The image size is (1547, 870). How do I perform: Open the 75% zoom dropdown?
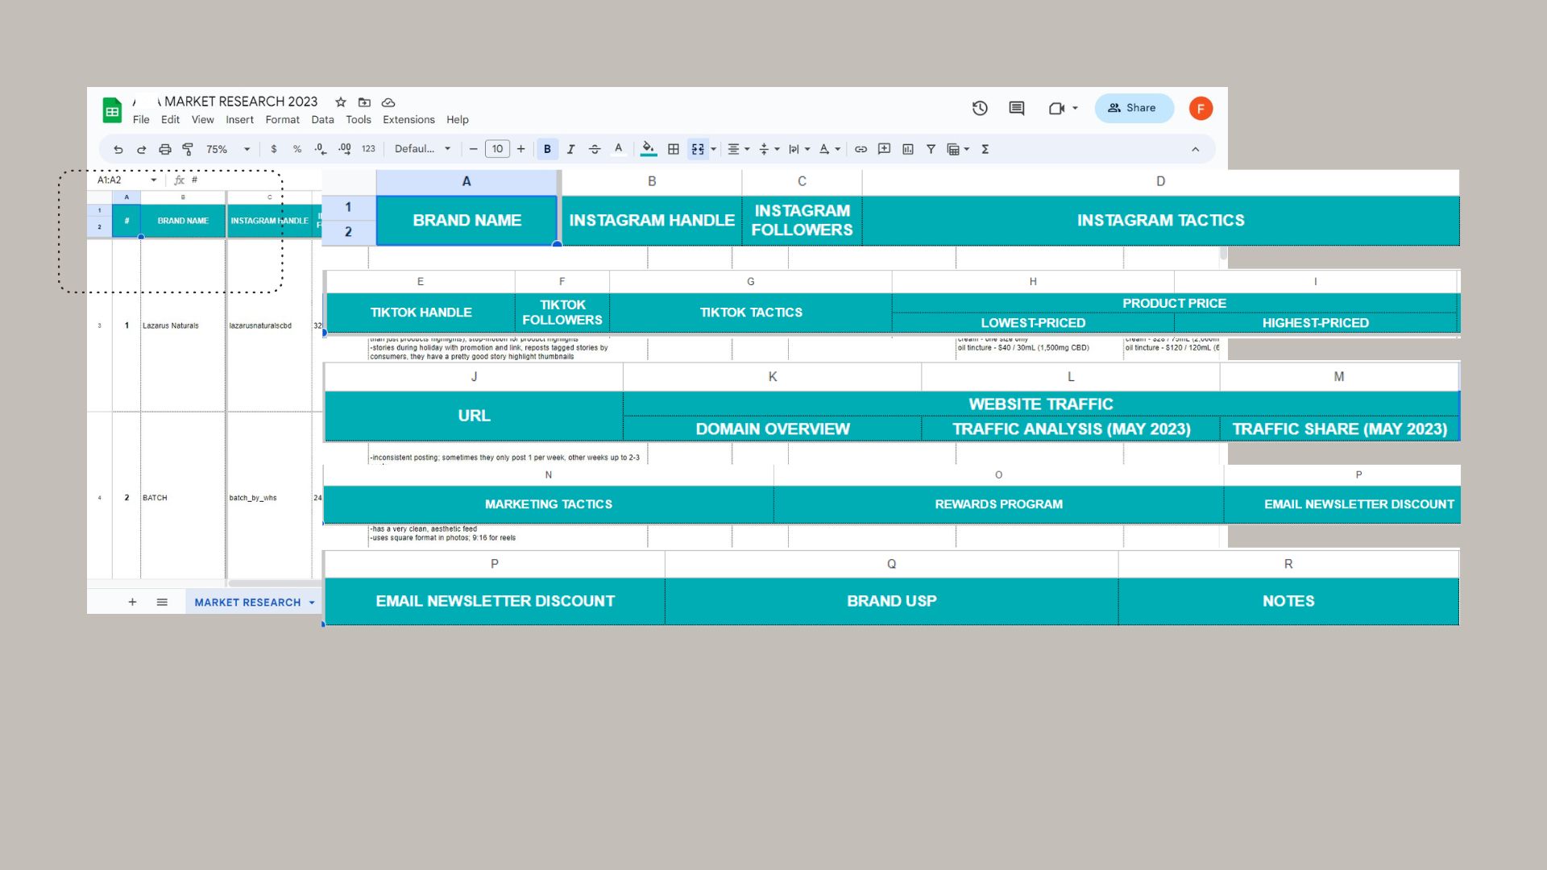point(228,149)
